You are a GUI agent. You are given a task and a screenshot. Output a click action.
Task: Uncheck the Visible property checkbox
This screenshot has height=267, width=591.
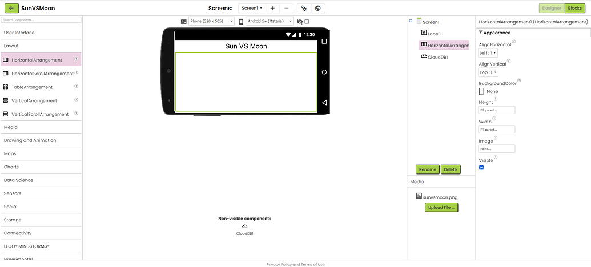pos(481,168)
